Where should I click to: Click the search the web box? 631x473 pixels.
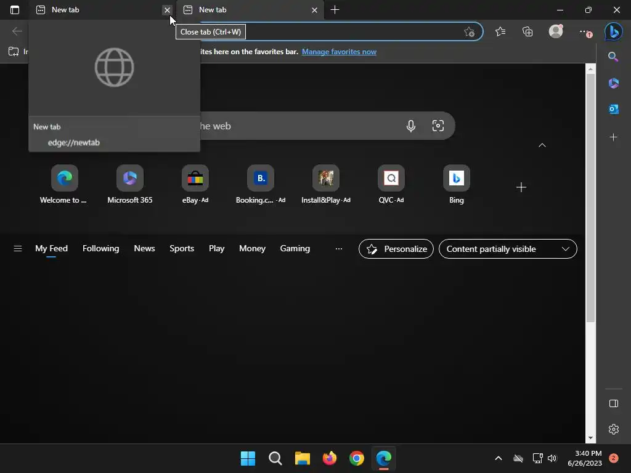[298, 126]
